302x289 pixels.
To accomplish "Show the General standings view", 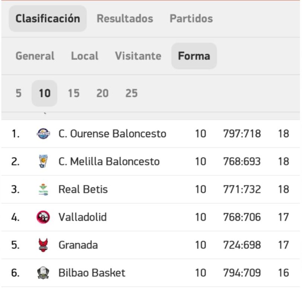I will coord(35,56).
